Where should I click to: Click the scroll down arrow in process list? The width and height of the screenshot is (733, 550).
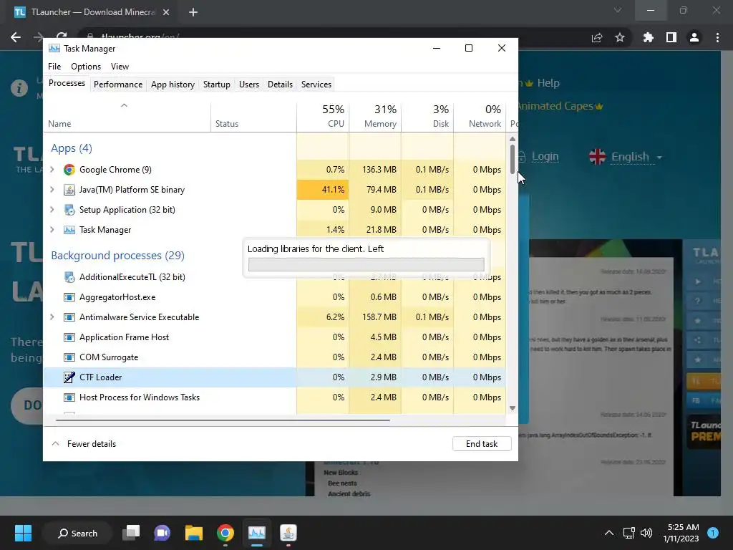pos(513,408)
